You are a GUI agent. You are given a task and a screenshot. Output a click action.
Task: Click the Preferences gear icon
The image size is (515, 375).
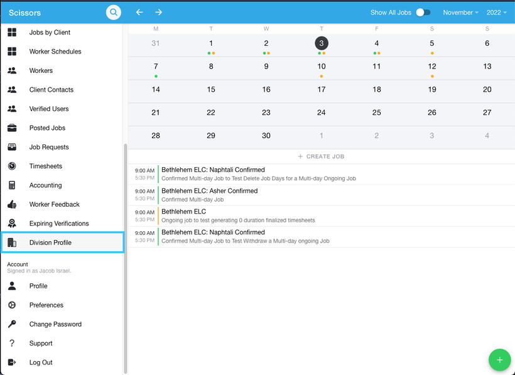tap(12, 305)
